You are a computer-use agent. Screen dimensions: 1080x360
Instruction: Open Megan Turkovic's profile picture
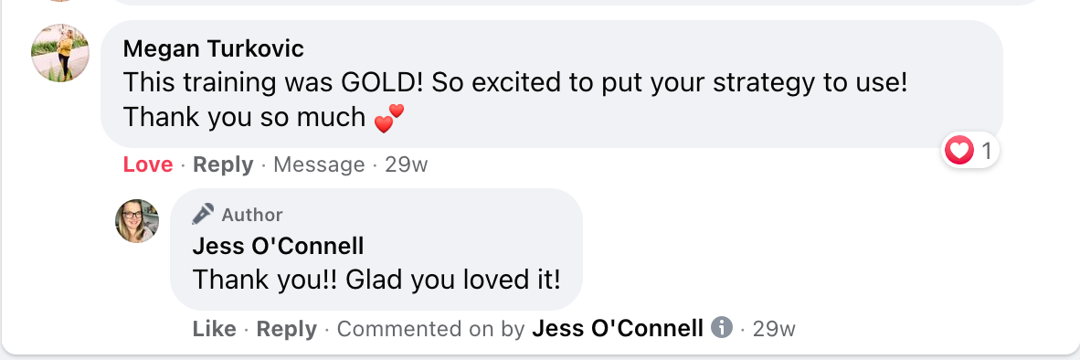point(60,53)
